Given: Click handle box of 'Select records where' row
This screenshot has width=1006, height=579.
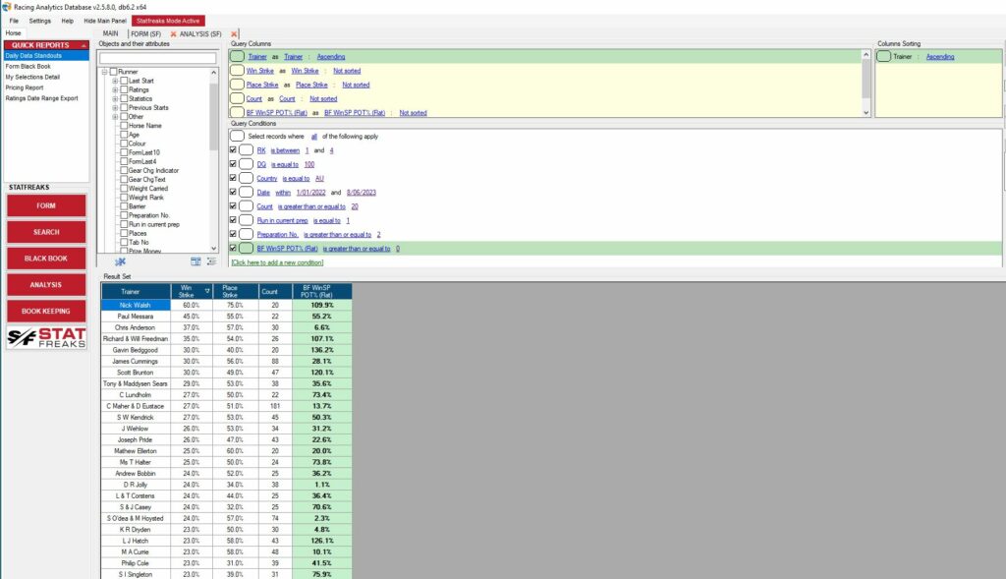Looking at the screenshot, I should [x=238, y=136].
